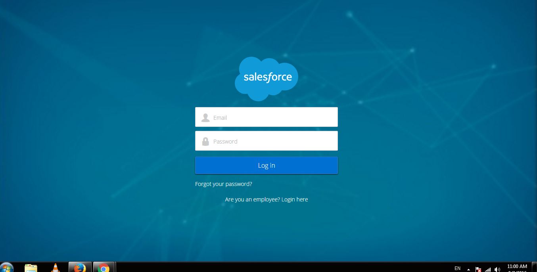Screen dimensions: 537x272
Task: Open the Windows Start menu orb
Action: [x=7, y=268]
